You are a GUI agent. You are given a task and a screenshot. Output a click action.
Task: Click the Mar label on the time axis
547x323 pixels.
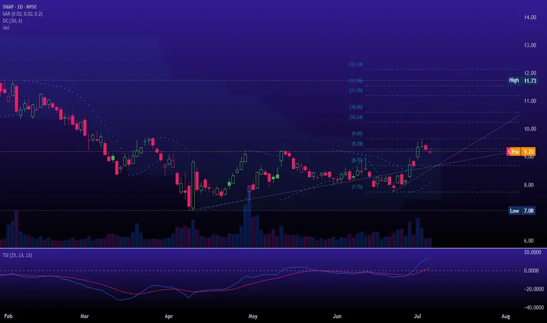pos(85,316)
